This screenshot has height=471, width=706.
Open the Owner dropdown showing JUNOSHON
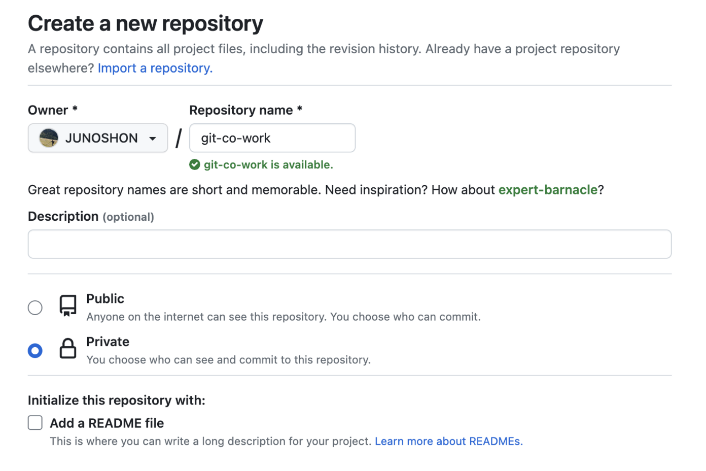coord(98,138)
